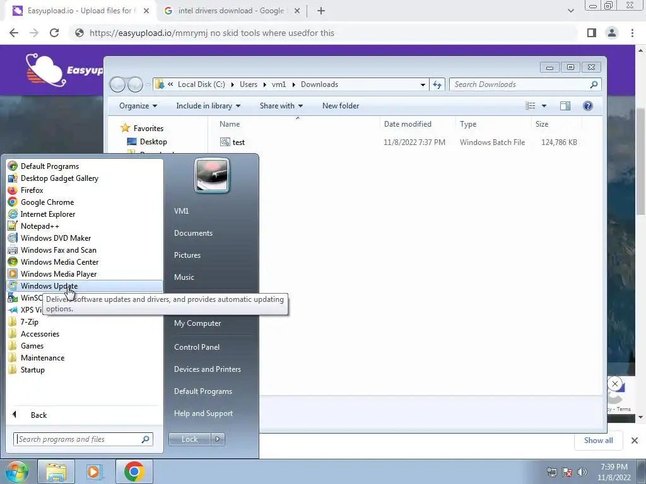
Task: Expand the Games folder
Action: (32, 346)
